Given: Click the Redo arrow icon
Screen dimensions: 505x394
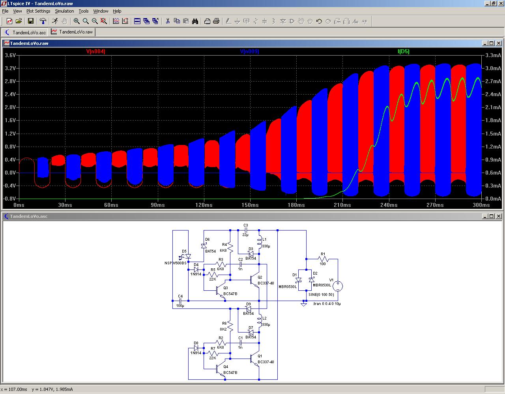Looking at the screenshot, I should pyautogui.click(x=328, y=21).
